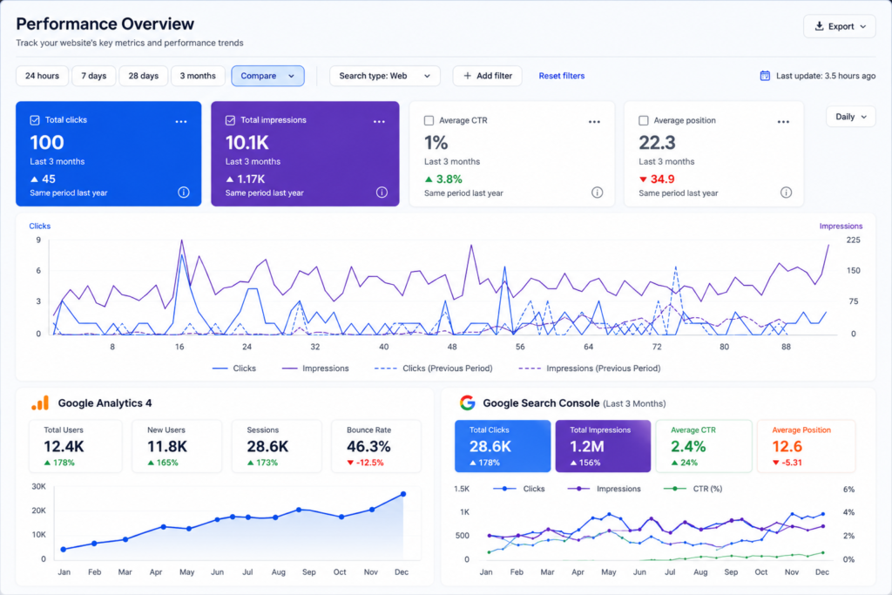Image resolution: width=892 pixels, height=595 pixels.
Task: Click the Jan data point on Analytics chart
Action: click(63, 549)
